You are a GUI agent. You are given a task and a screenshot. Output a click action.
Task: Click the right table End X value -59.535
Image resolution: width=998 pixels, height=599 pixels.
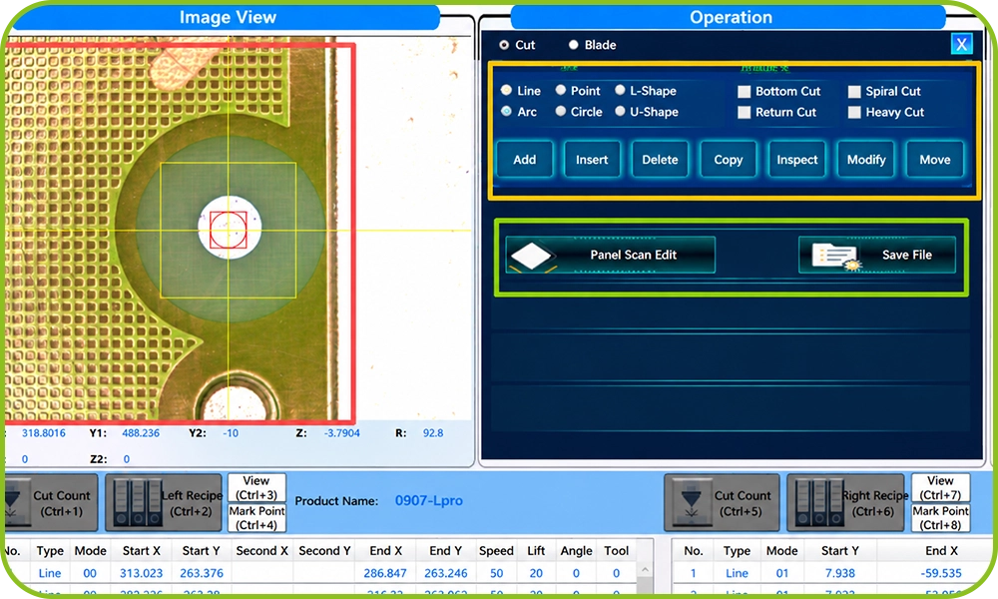[941, 573]
